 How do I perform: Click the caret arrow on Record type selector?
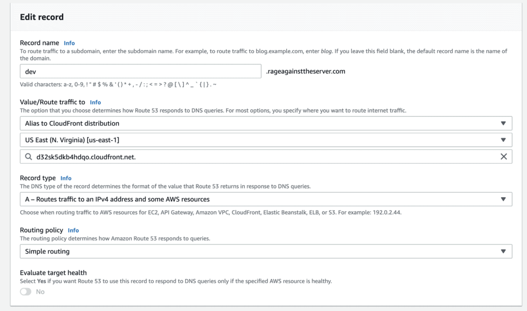503,199
